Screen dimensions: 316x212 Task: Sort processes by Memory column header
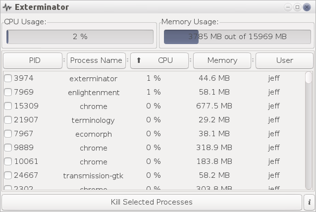click(222, 60)
